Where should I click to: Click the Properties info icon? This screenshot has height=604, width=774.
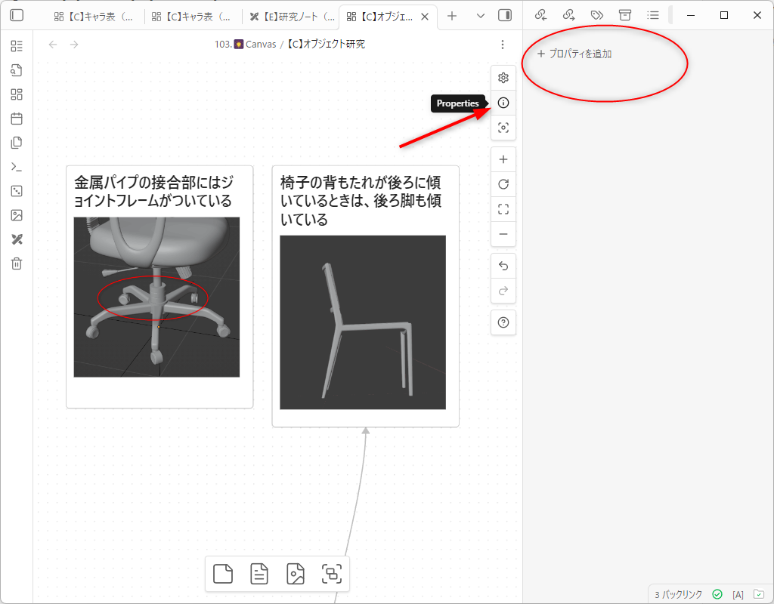pyautogui.click(x=503, y=103)
